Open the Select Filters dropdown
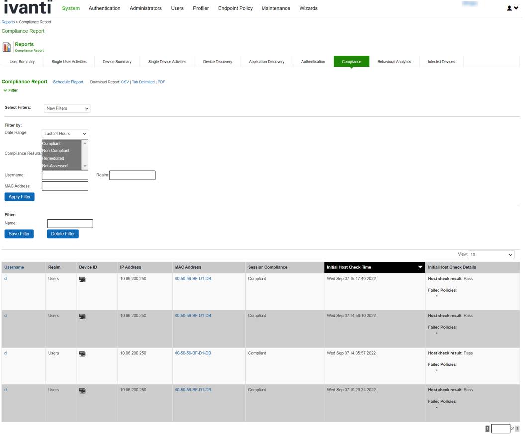 67,108
